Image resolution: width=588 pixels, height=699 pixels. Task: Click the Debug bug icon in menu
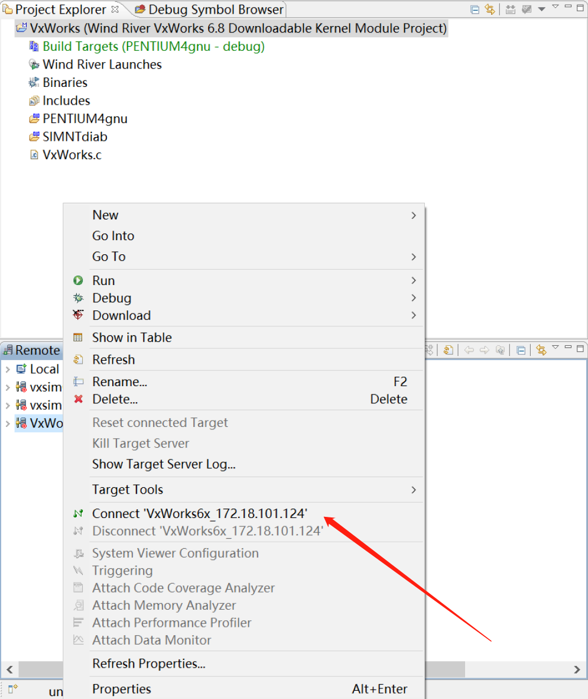pyautogui.click(x=78, y=298)
